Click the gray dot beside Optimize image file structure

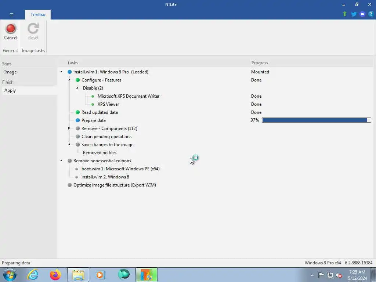[69, 185]
